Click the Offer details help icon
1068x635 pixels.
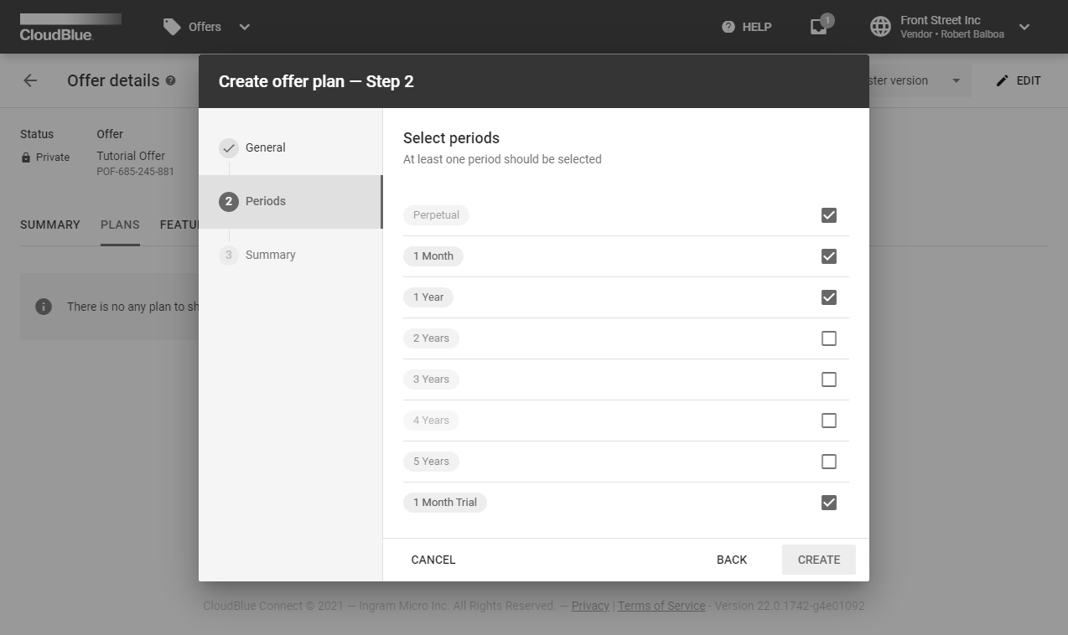pyautogui.click(x=171, y=80)
